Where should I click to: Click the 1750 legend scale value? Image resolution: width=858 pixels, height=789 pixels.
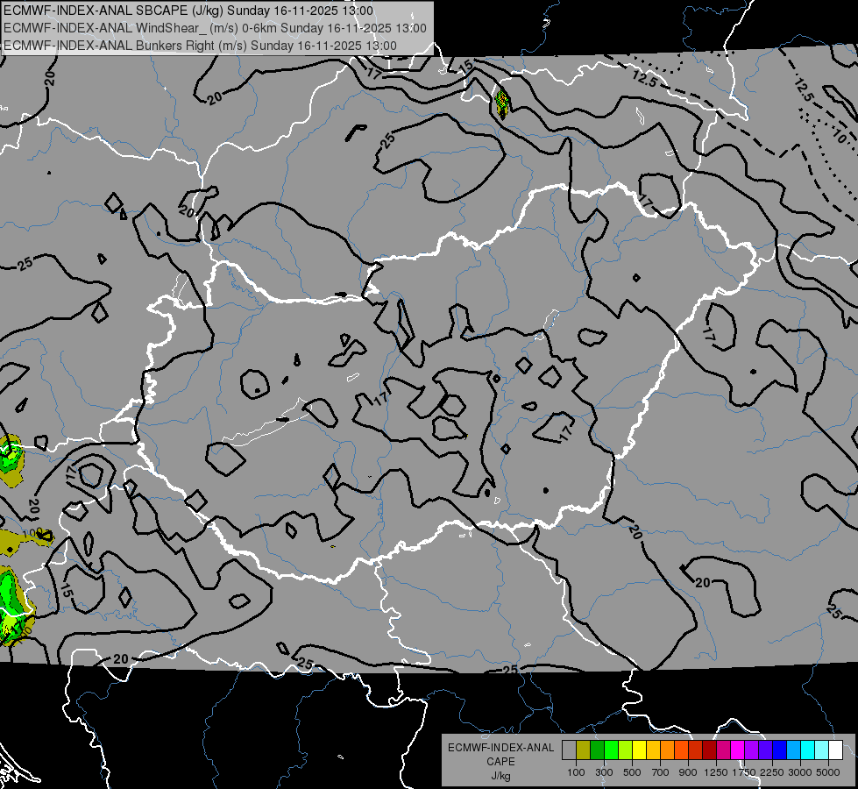744,772
